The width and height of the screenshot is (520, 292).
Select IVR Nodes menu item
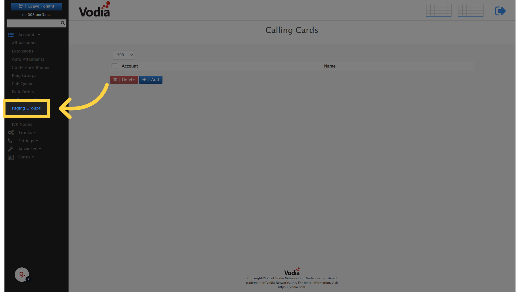click(x=22, y=124)
